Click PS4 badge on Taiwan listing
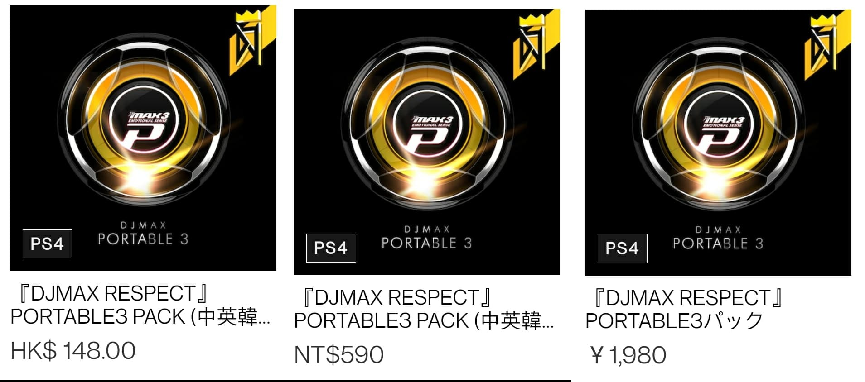Viewport: 865px width, 382px height. point(331,248)
